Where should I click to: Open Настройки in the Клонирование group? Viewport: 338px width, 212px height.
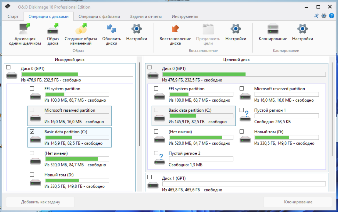(x=302, y=33)
